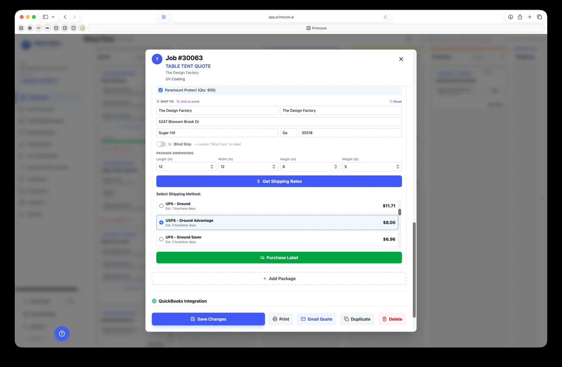Enable the Blind Ship toggle
Screen dimensions: 562x367
tap(161, 144)
